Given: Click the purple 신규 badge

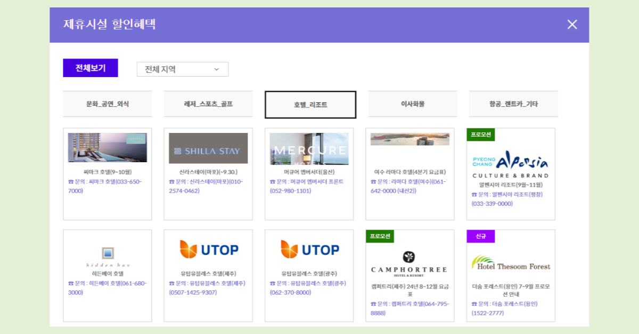Looking at the screenshot, I should [x=481, y=236].
